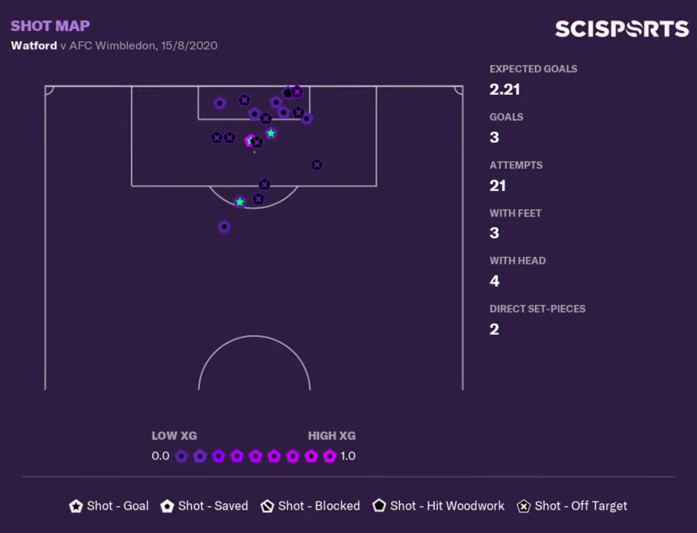Select the green goal star near the penalty spot
The height and width of the screenshot is (533, 697).
(271, 134)
